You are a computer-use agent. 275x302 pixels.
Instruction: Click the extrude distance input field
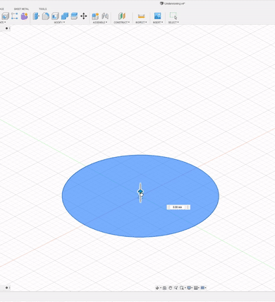click(178, 207)
